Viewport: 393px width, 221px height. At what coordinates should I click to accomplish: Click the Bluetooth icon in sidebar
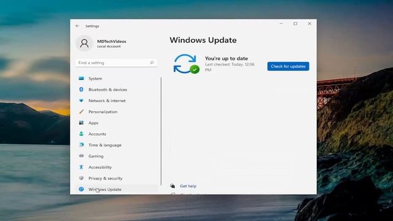81,90
